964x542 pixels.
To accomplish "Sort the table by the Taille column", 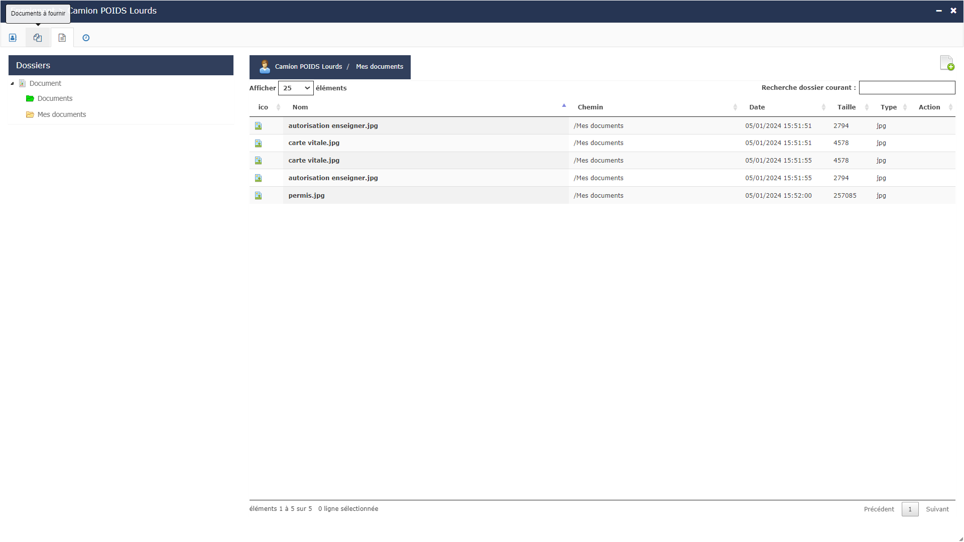I will (846, 107).
